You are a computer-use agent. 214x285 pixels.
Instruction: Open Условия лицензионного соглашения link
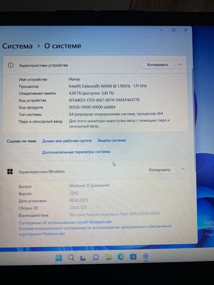pos(95,230)
